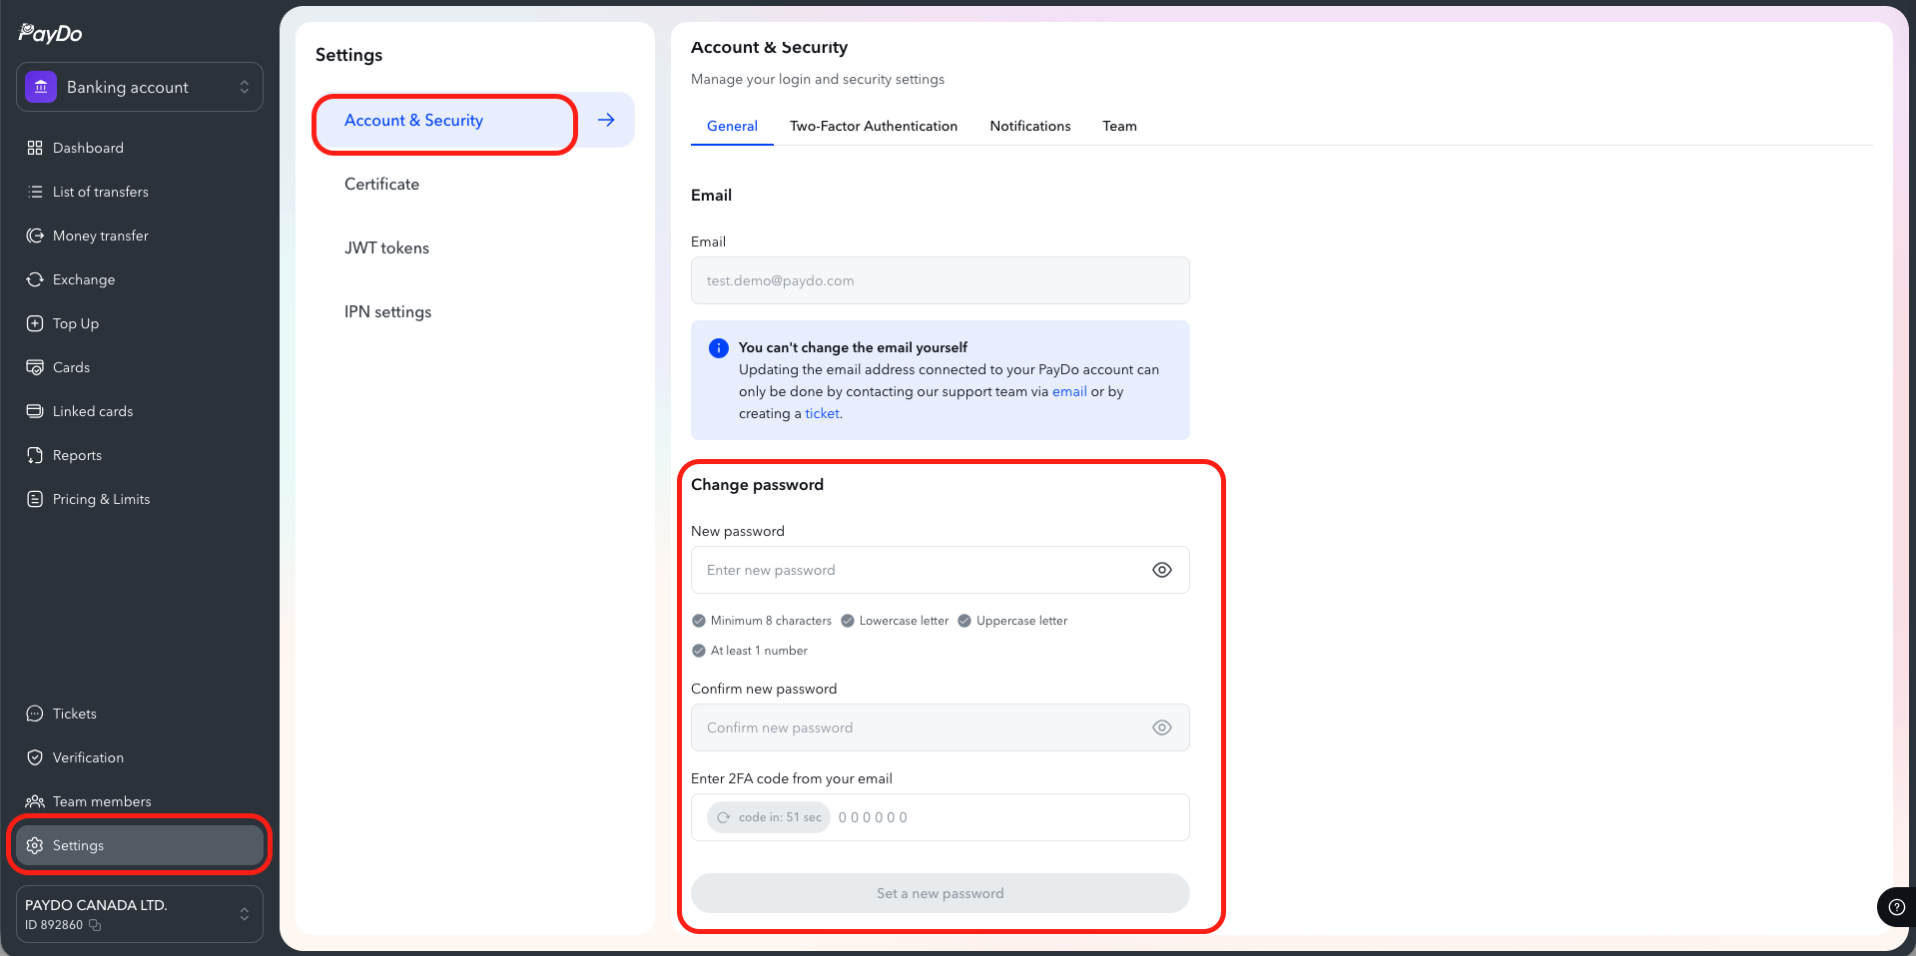Click Set a new password button
The width and height of the screenshot is (1916, 956).
941,893
